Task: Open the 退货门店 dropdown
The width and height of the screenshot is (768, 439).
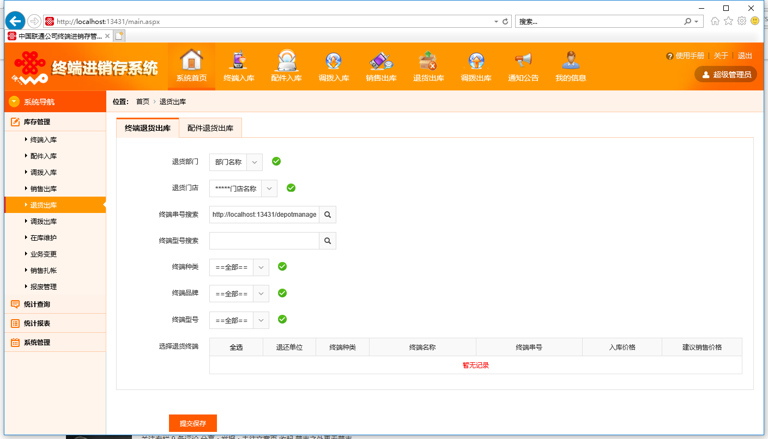Action: (243, 188)
